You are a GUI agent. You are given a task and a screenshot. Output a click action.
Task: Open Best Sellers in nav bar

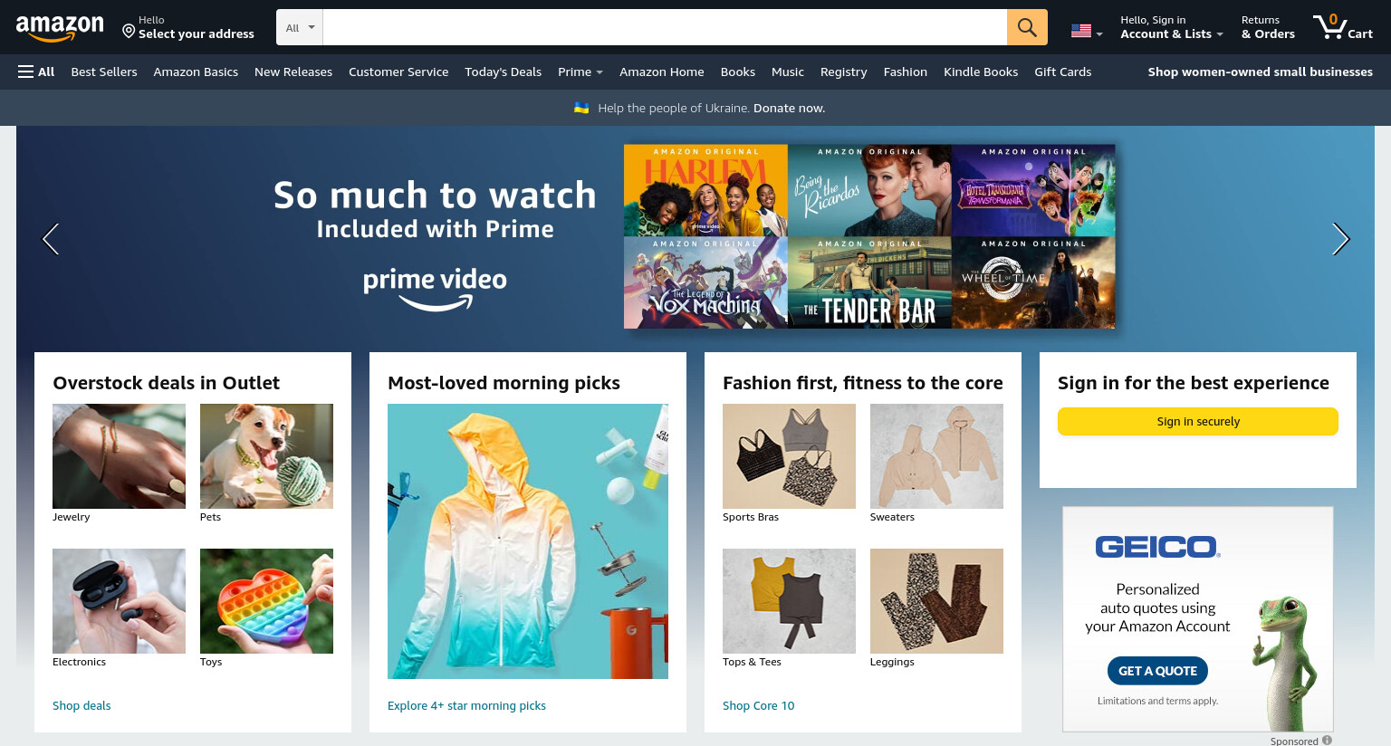[x=104, y=72]
